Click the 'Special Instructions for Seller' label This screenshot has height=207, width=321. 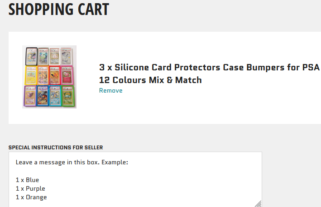[x=56, y=148]
